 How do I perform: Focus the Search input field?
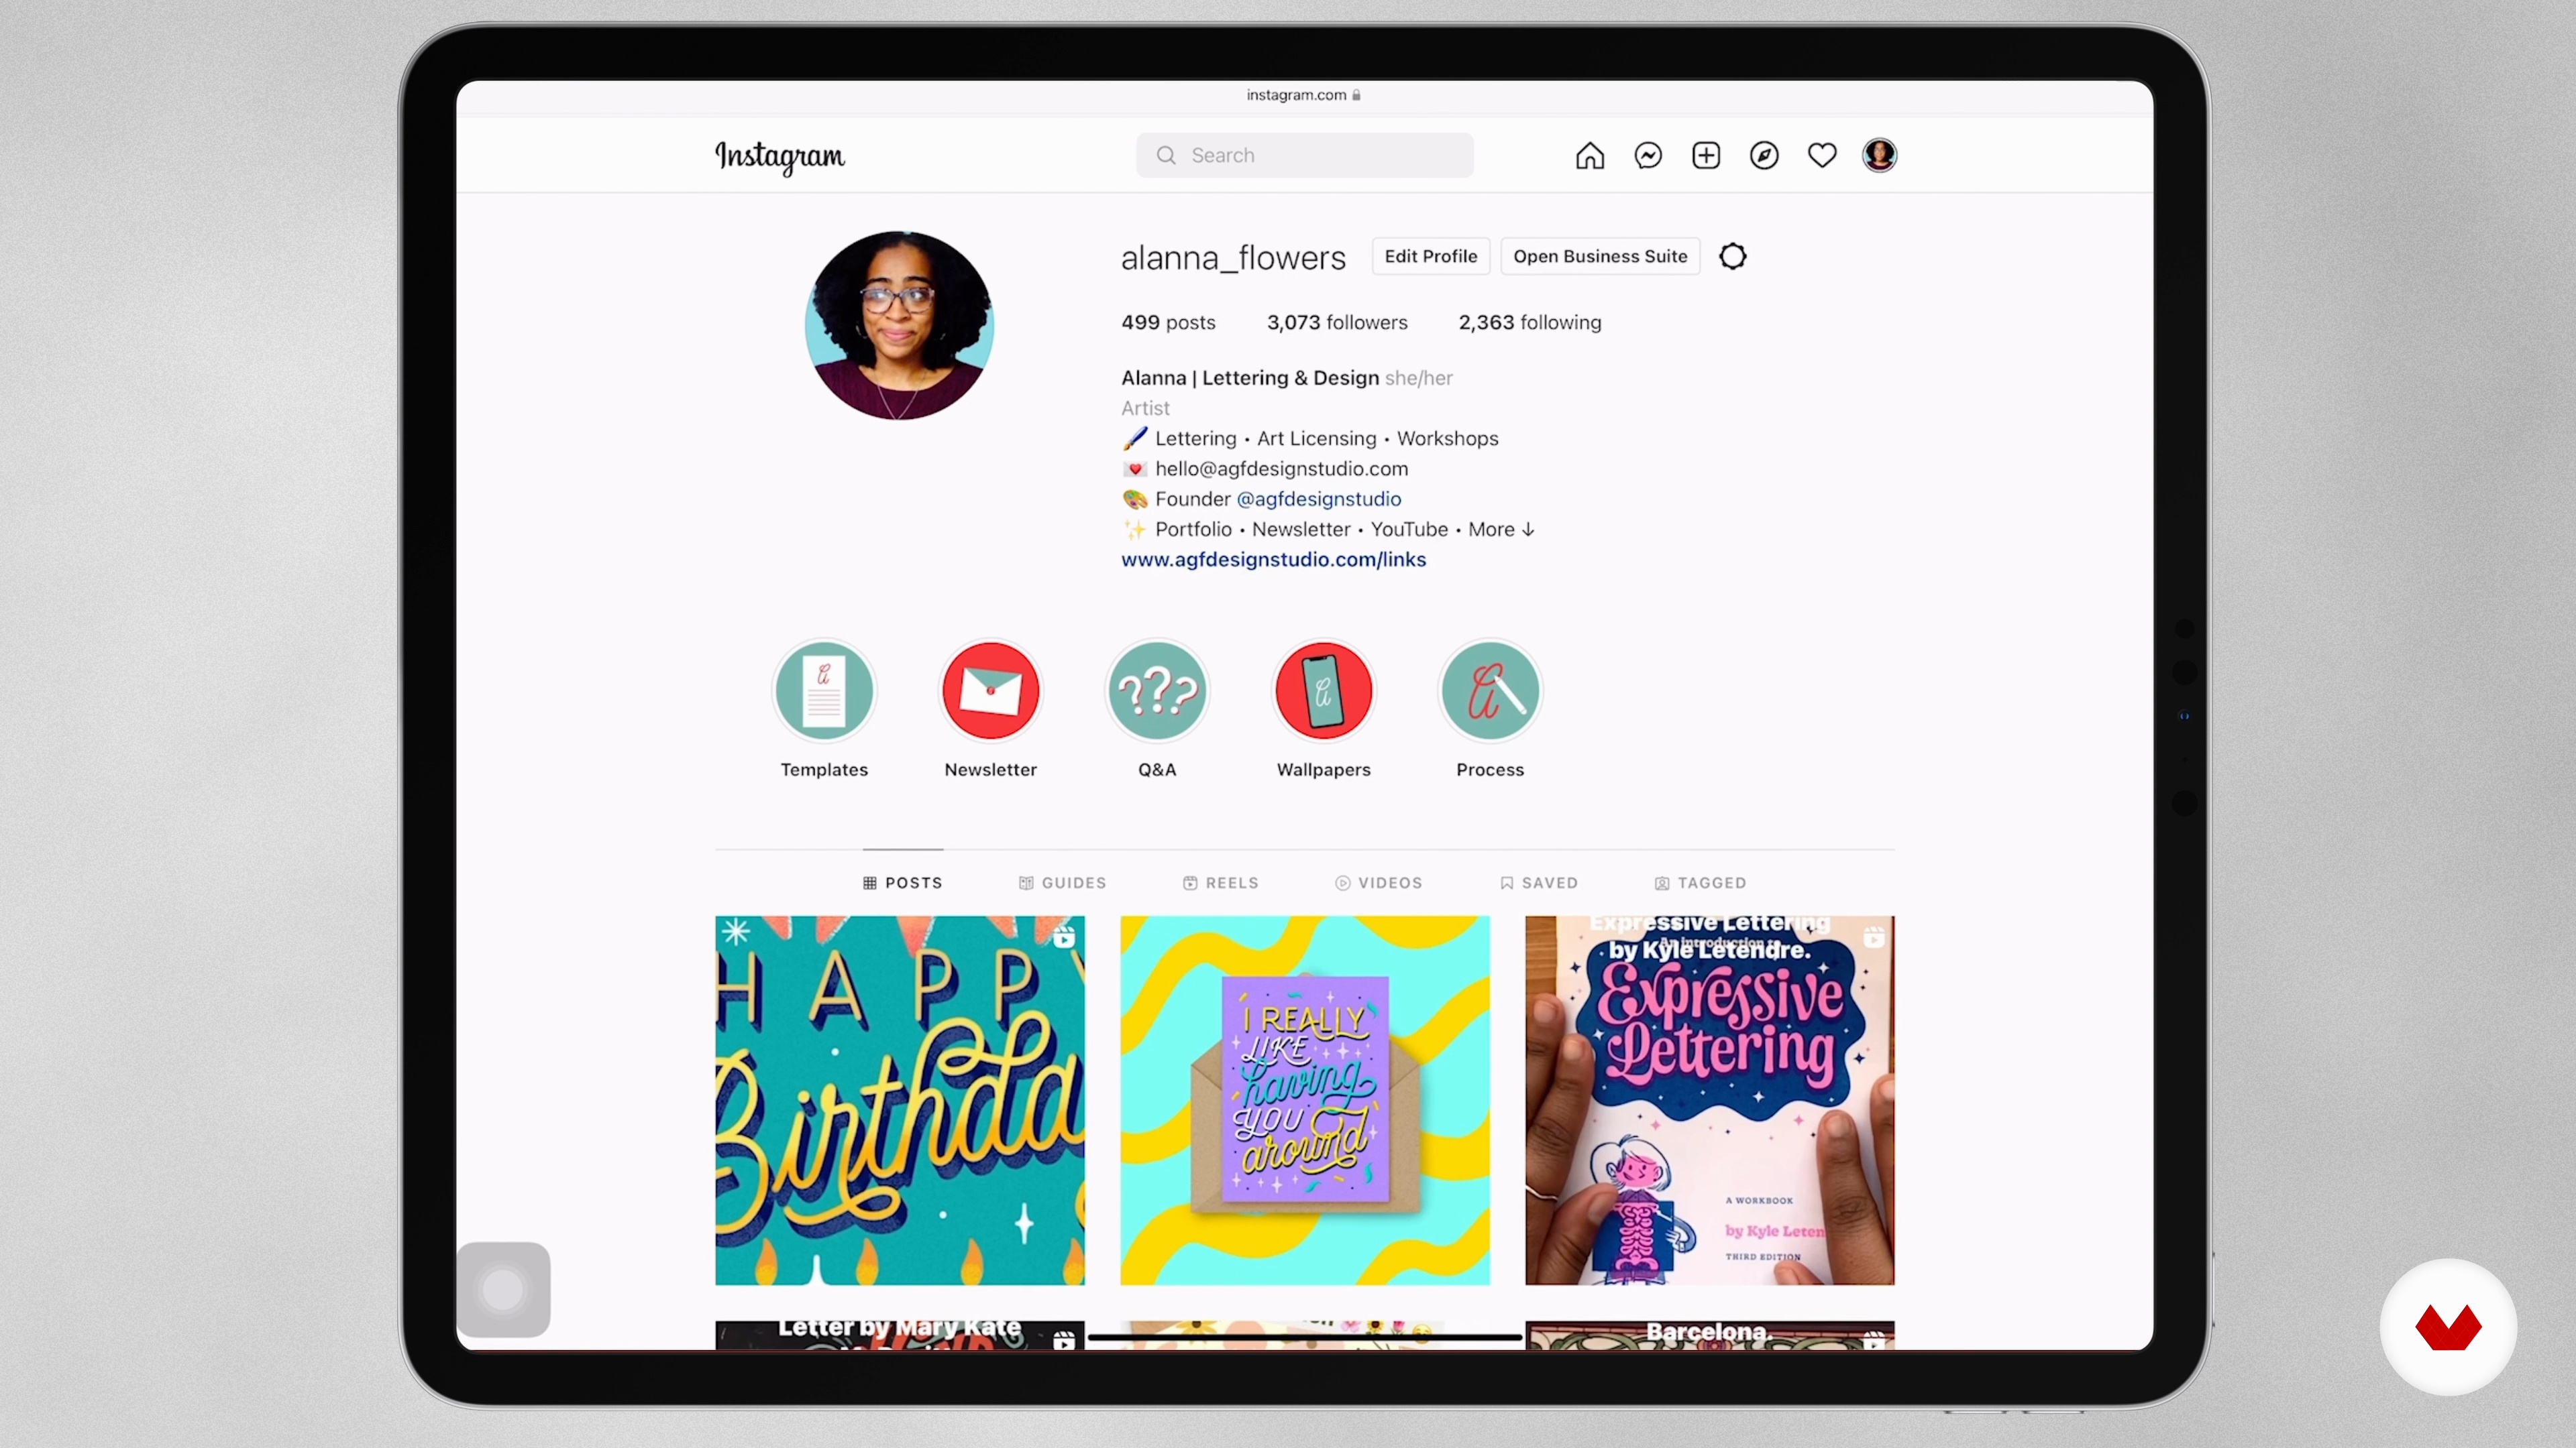point(1304,156)
